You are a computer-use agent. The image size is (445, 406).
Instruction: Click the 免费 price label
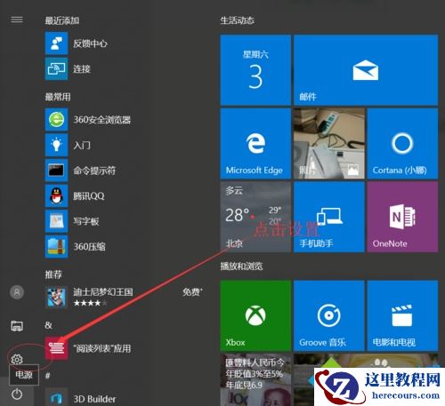click(192, 292)
